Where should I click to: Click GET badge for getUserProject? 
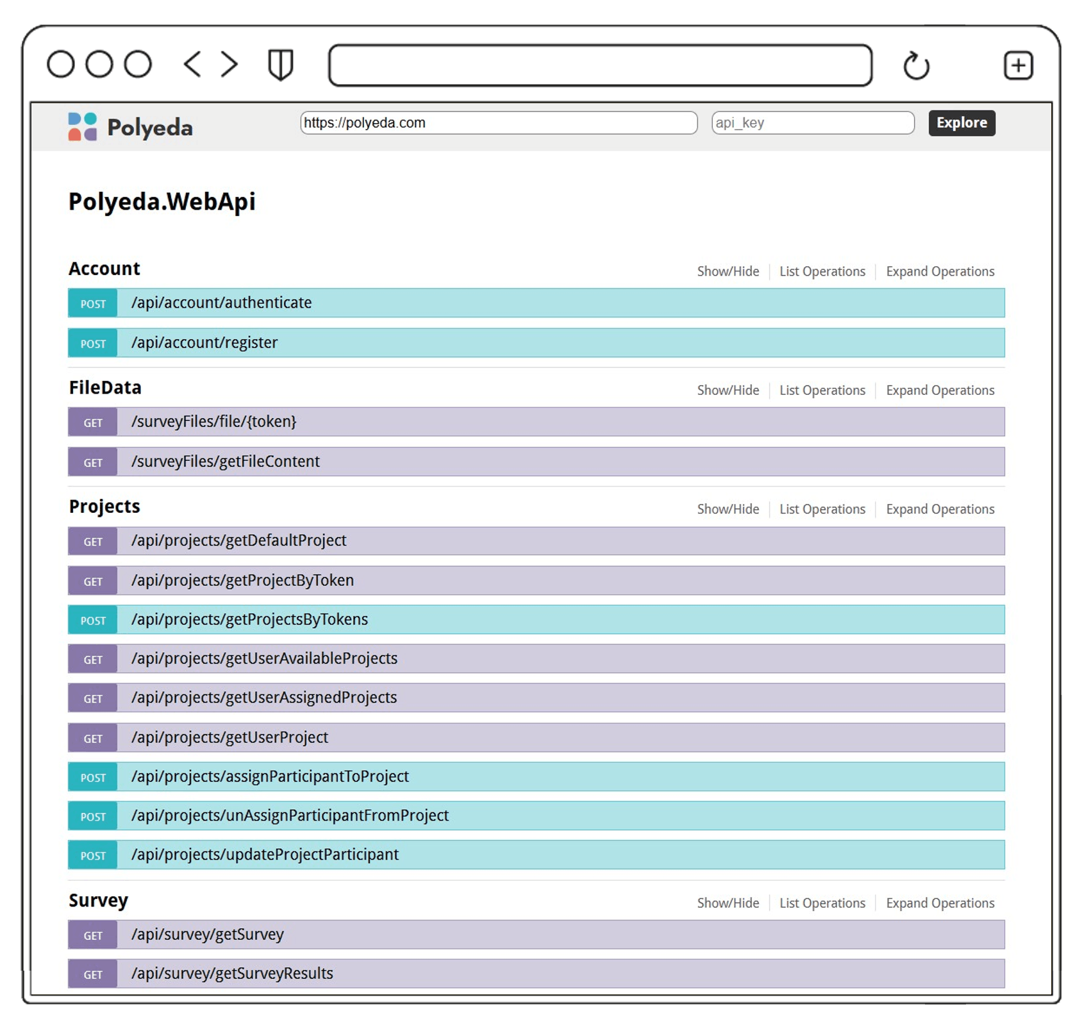tap(93, 738)
